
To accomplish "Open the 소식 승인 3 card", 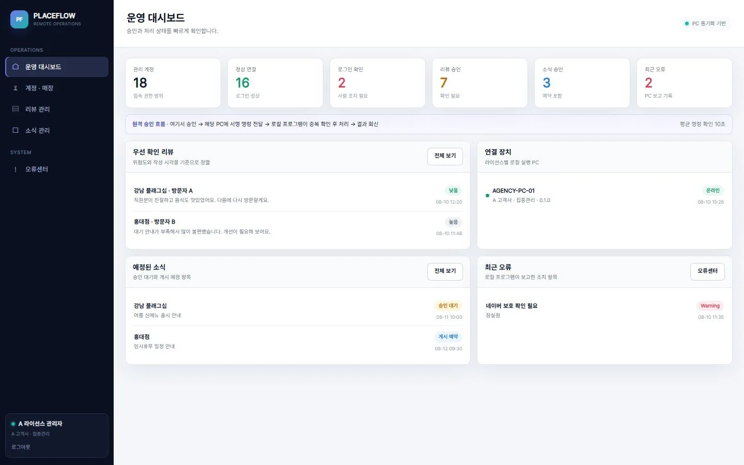I will [582, 83].
